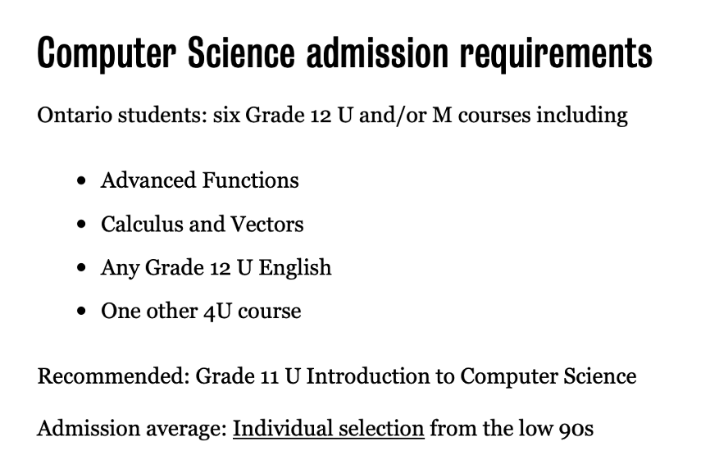Click the text from the low 90s
710x464 pixels.
[x=512, y=428]
